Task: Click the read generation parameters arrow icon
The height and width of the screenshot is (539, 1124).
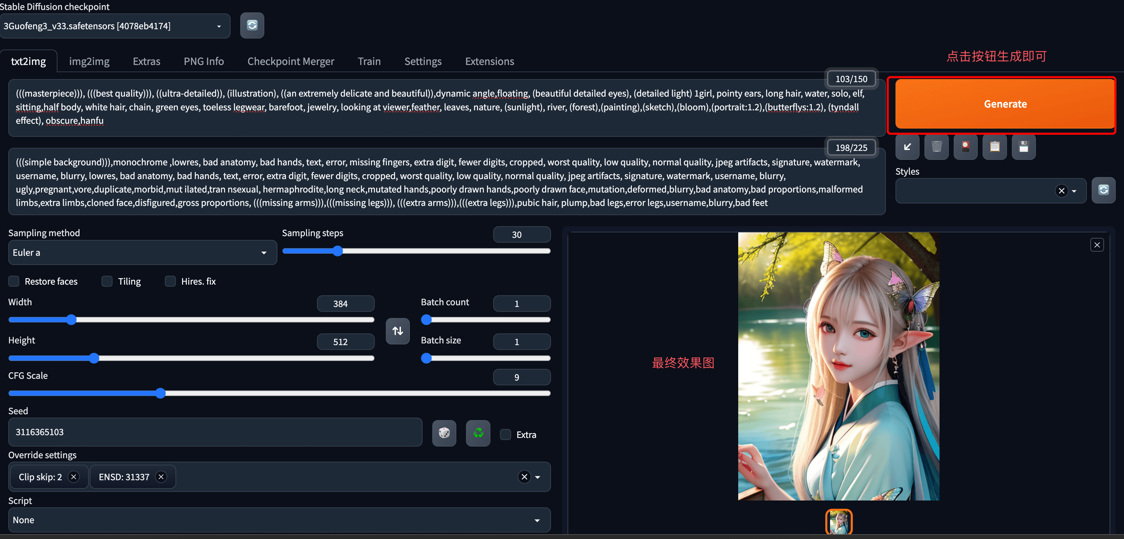Action: coord(907,147)
